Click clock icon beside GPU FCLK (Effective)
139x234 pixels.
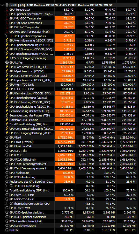[x=7, y=159]
